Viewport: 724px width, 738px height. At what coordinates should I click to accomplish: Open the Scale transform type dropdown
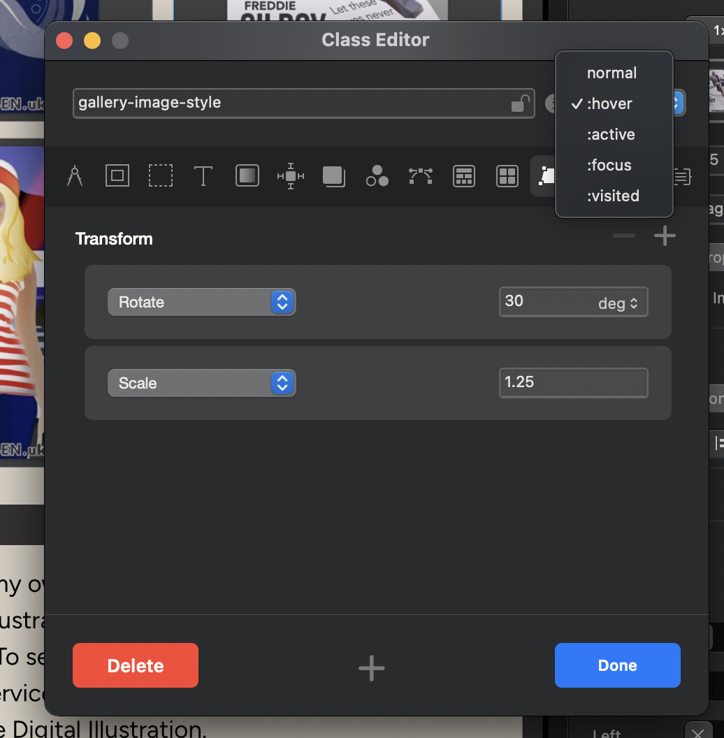[x=201, y=383]
